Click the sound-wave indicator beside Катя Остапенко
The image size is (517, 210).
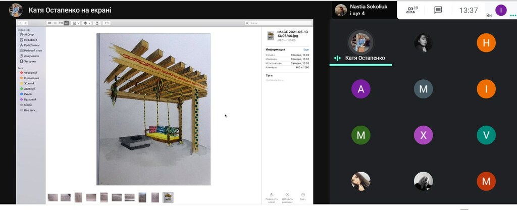click(x=337, y=58)
